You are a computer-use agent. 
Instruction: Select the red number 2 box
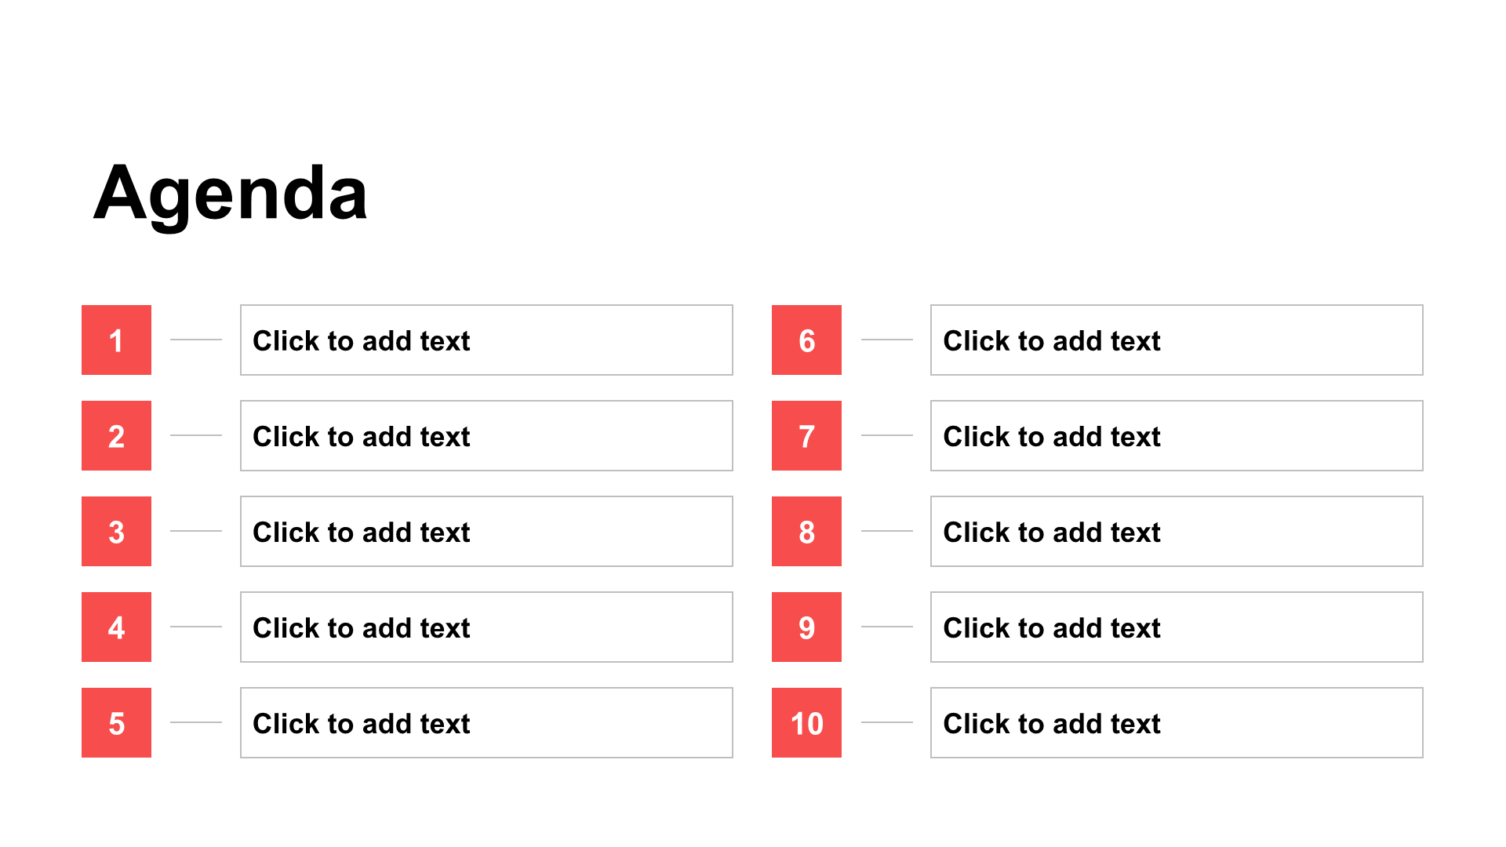(x=116, y=435)
